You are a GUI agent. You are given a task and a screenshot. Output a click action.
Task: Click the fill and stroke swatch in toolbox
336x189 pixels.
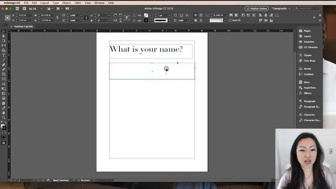coord(4,127)
